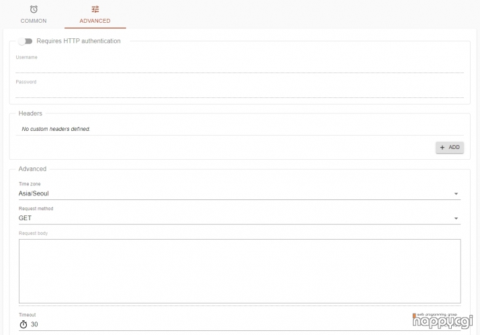The width and height of the screenshot is (480, 335).
Task: Focus the Password input field
Action: click(x=240, y=91)
